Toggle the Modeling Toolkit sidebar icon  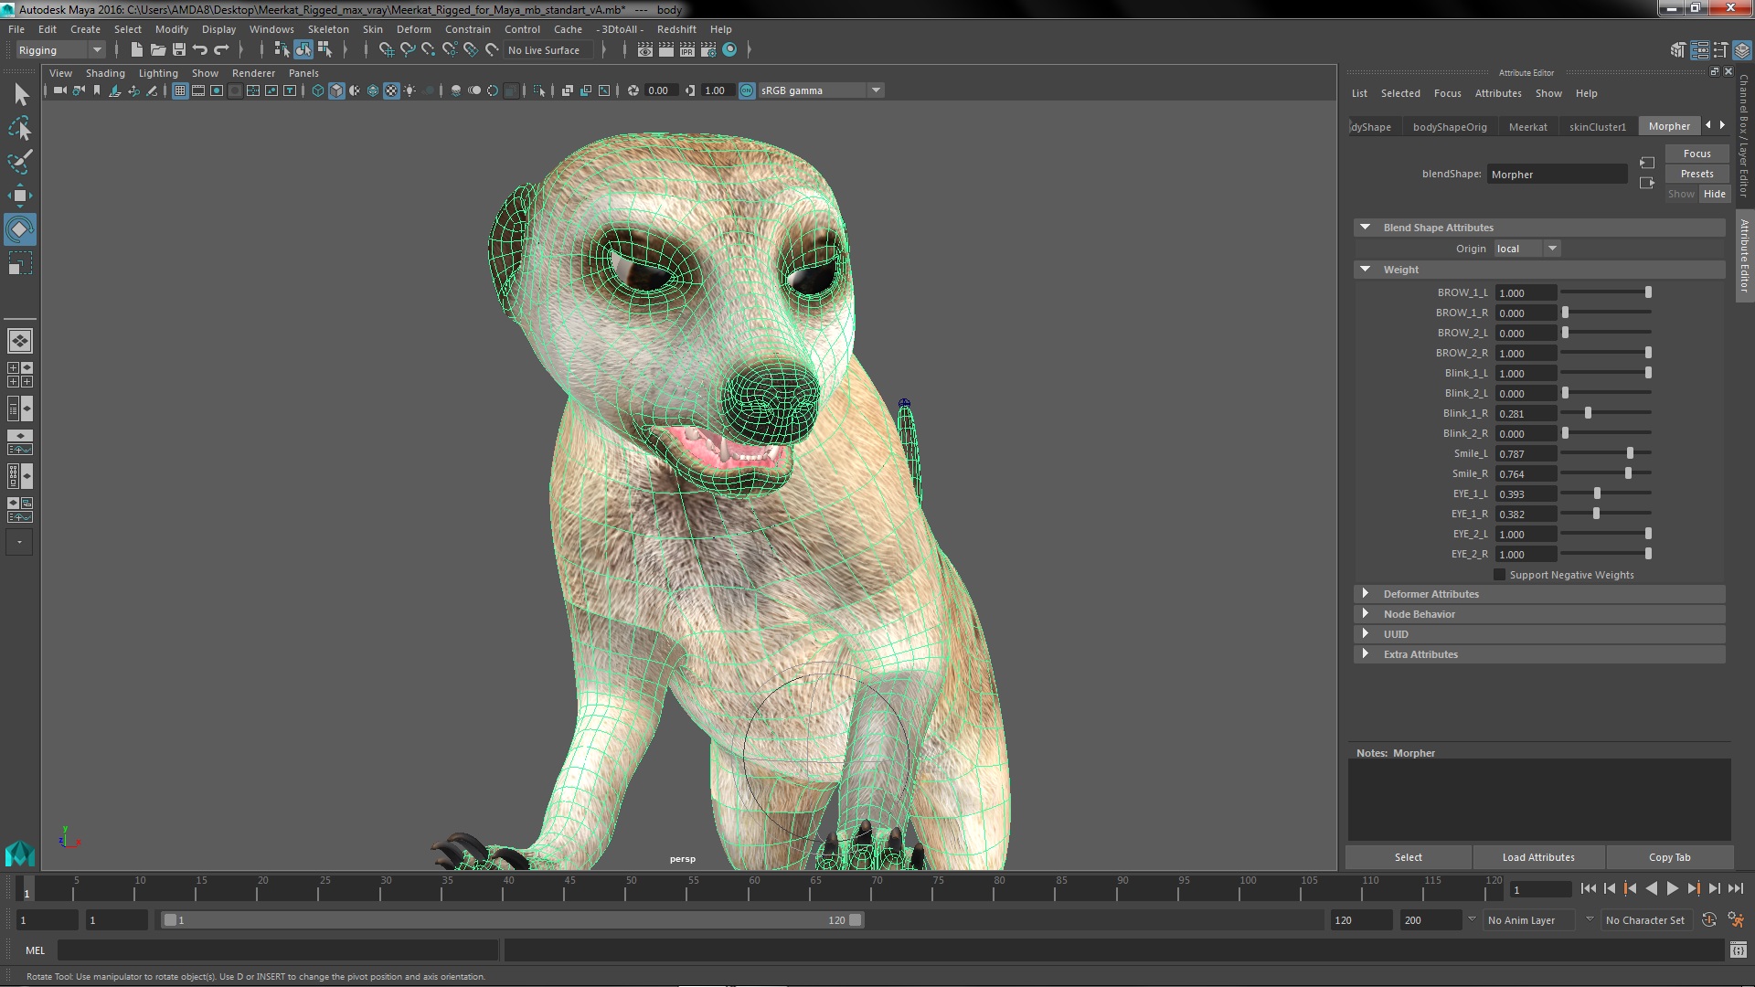pyautogui.click(x=1678, y=50)
